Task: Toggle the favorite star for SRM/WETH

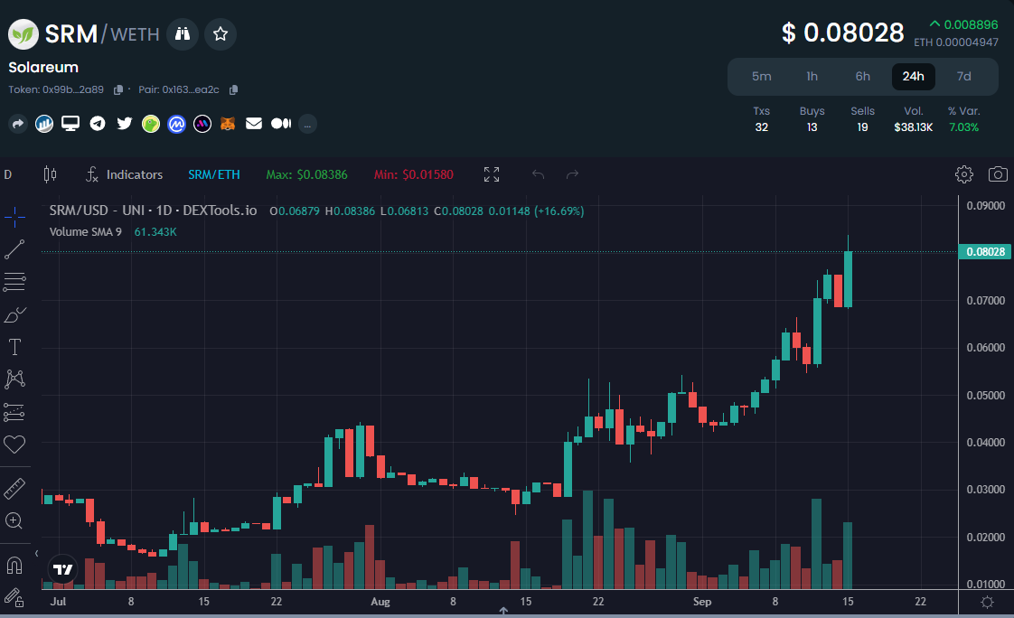Action: click(x=220, y=33)
